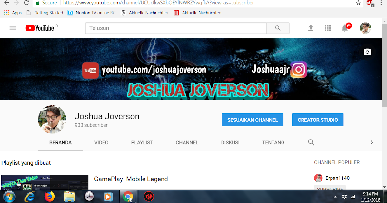
Task: Launch Internet Explorer from taskbar
Action: [30, 196]
